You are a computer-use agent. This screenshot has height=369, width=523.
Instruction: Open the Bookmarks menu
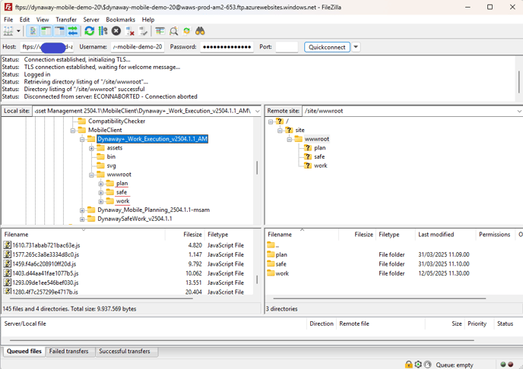tap(120, 20)
